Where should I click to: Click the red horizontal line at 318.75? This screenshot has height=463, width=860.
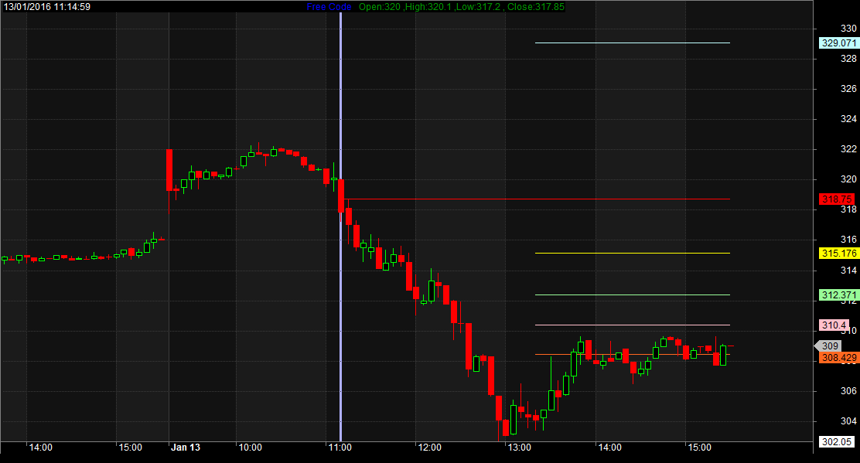point(537,199)
